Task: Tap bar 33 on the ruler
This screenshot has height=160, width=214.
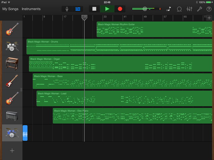Action: pos(105,17)
